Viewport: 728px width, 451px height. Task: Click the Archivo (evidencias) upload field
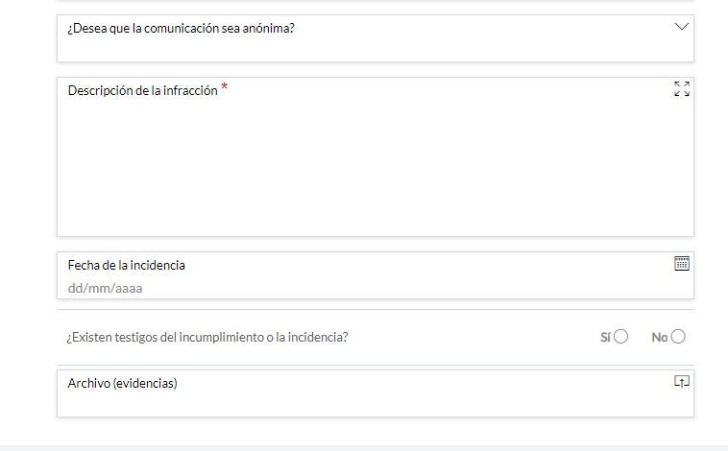(376, 393)
